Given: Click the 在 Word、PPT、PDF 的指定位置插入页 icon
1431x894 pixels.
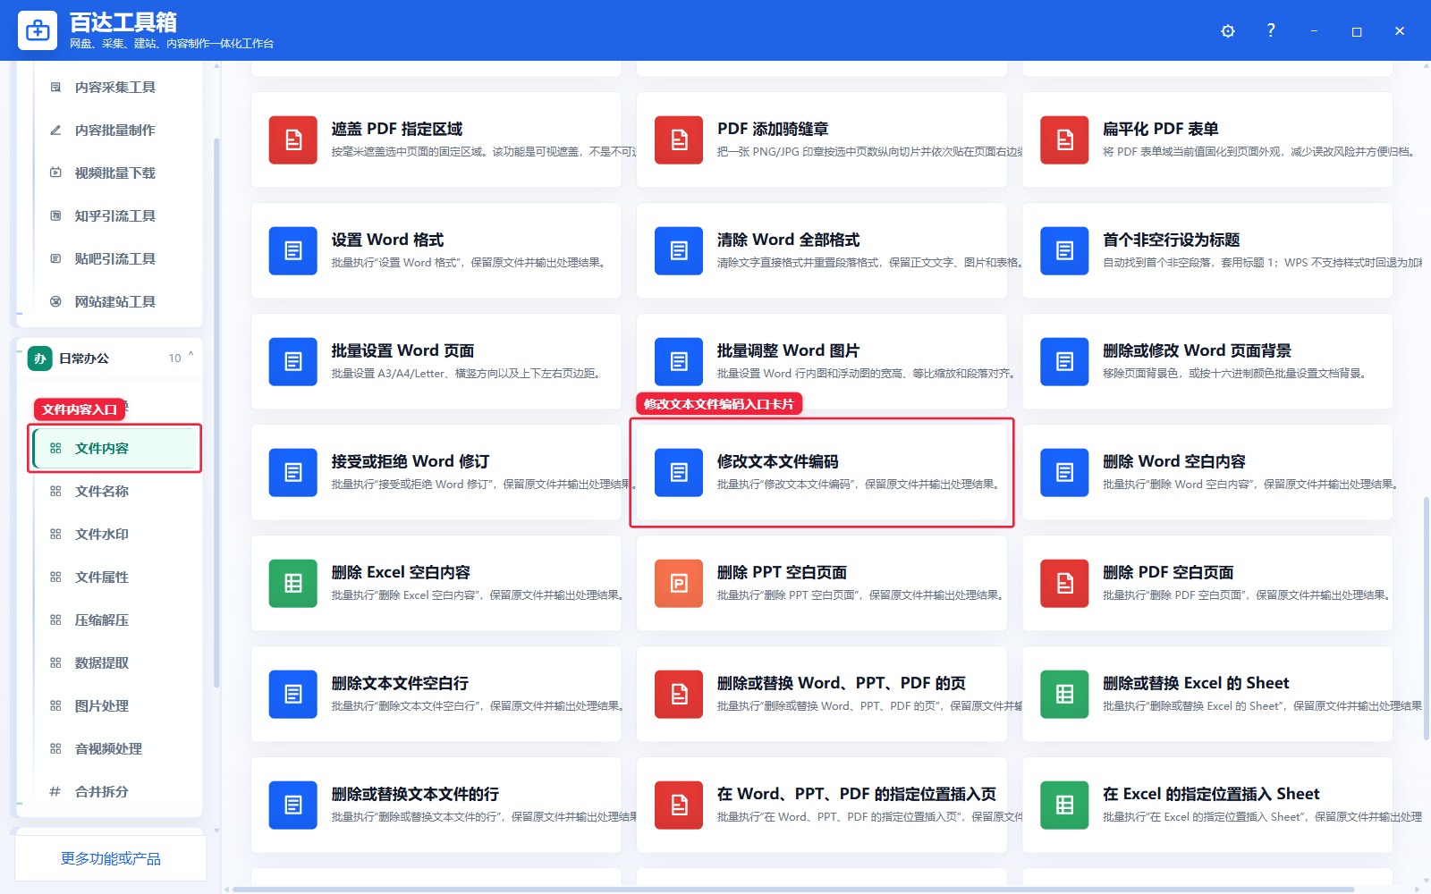Looking at the screenshot, I should click(x=679, y=805).
